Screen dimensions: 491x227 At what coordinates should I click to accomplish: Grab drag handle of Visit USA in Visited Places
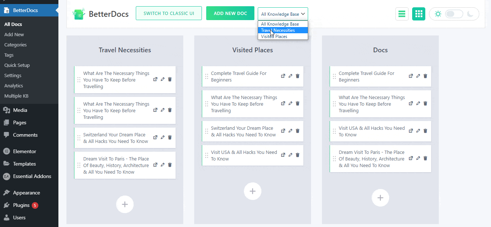pyautogui.click(x=207, y=155)
